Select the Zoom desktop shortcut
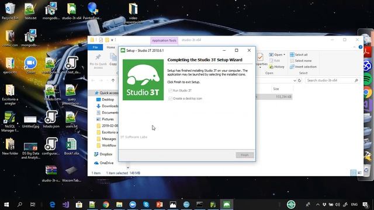 [x=30, y=65]
